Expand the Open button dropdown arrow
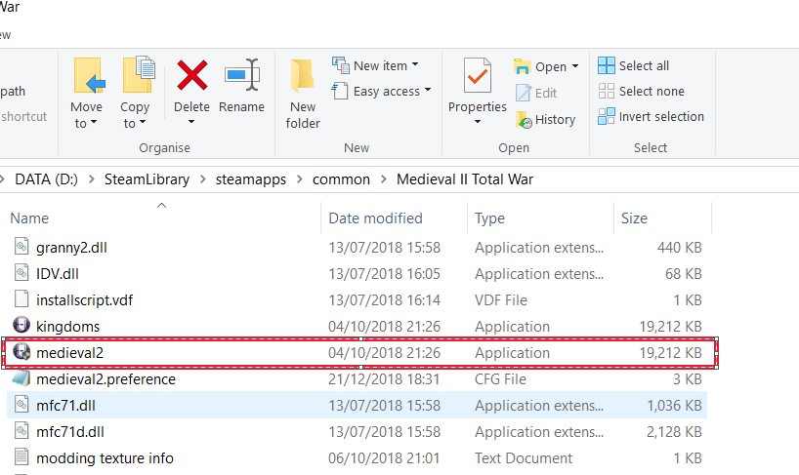The image size is (799, 475). pyautogui.click(x=575, y=66)
